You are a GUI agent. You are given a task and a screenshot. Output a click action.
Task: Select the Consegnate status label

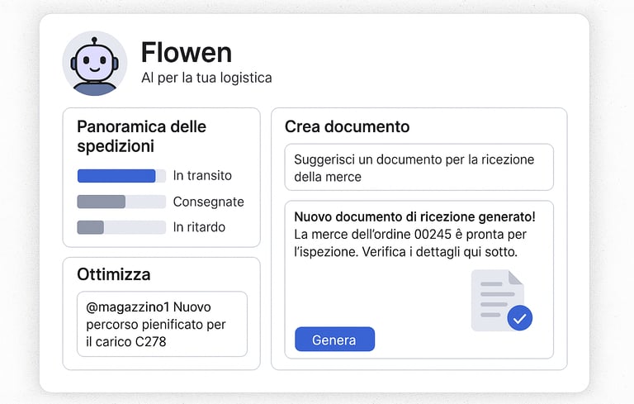coord(208,202)
